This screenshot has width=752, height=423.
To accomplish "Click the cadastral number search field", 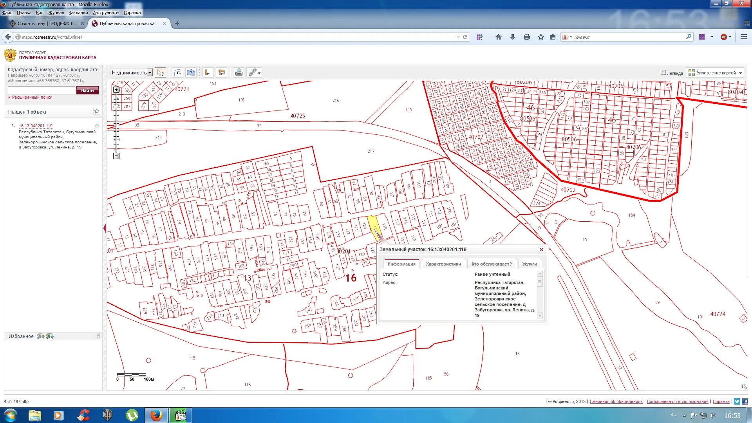I will (x=42, y=90).
